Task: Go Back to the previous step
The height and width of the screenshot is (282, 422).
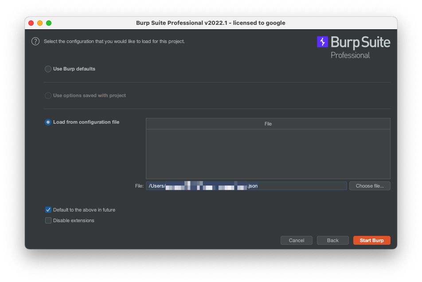Action: (x=332, y=240)
